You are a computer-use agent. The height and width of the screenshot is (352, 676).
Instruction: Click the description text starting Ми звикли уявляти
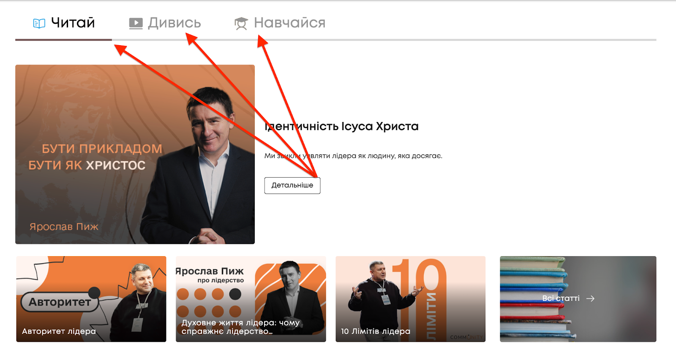pyautogui.click(x=353, y=156)
